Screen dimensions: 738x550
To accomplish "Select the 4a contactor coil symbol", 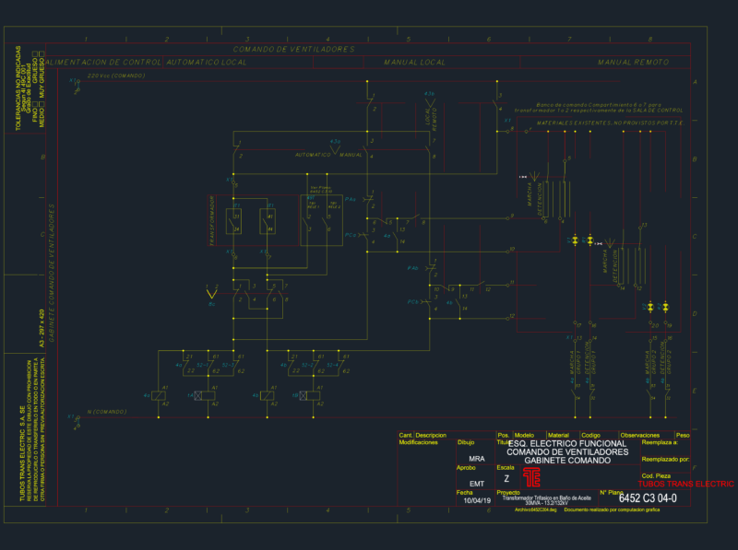I will pyautogui.click(x=159, y=396).
